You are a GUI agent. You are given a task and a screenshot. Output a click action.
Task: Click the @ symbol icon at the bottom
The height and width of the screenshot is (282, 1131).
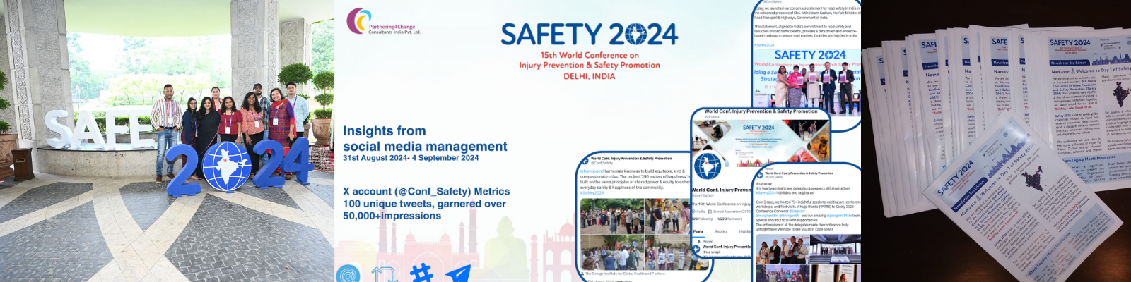348,274
